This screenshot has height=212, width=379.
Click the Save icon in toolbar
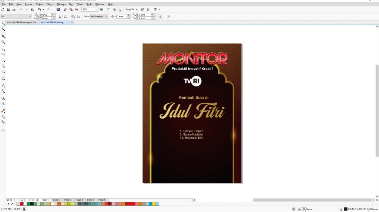pos(8,9)
